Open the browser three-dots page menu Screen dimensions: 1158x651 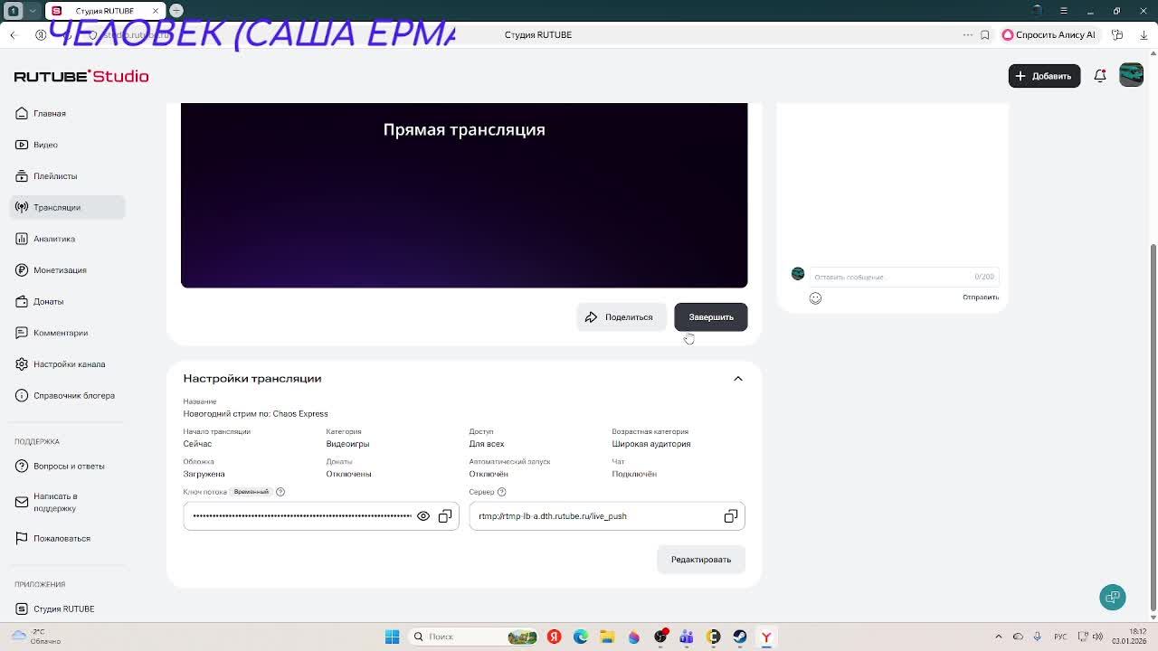[968, 35]
